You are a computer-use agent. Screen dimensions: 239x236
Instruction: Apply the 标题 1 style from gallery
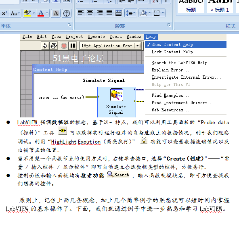[x=220, y=6]
